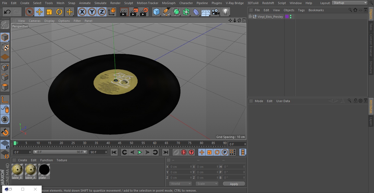Add a cube primitive object
This screenshot has height=193, width=374.
(x=156, y=12)
